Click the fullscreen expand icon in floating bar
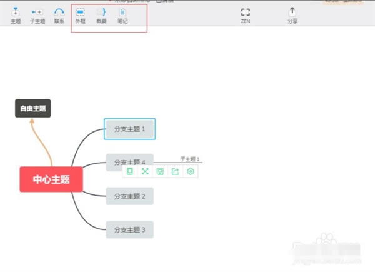 (145, 171)
